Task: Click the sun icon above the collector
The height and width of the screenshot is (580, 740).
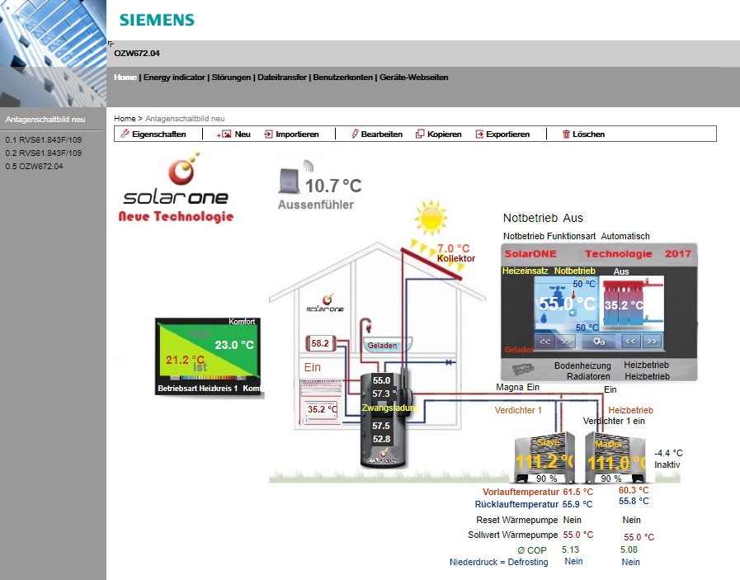Action: click(x=431, y=218)
